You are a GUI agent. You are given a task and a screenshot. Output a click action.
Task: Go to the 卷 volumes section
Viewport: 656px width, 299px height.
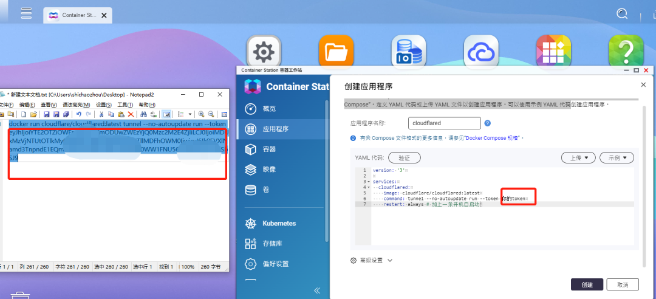pyautogui.click(x=251, y=190)
